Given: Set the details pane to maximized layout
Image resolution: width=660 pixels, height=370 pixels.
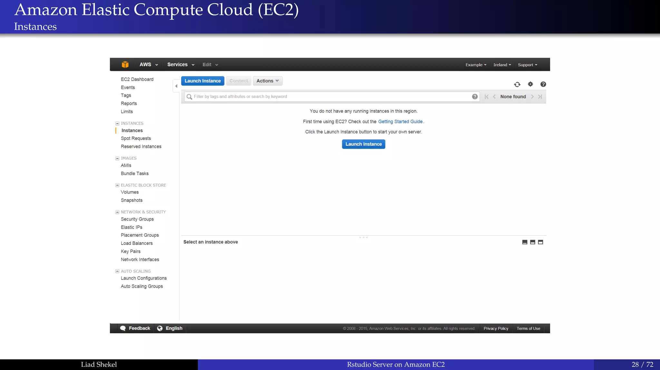Looking at the screenshot, I should coord(540,242).
